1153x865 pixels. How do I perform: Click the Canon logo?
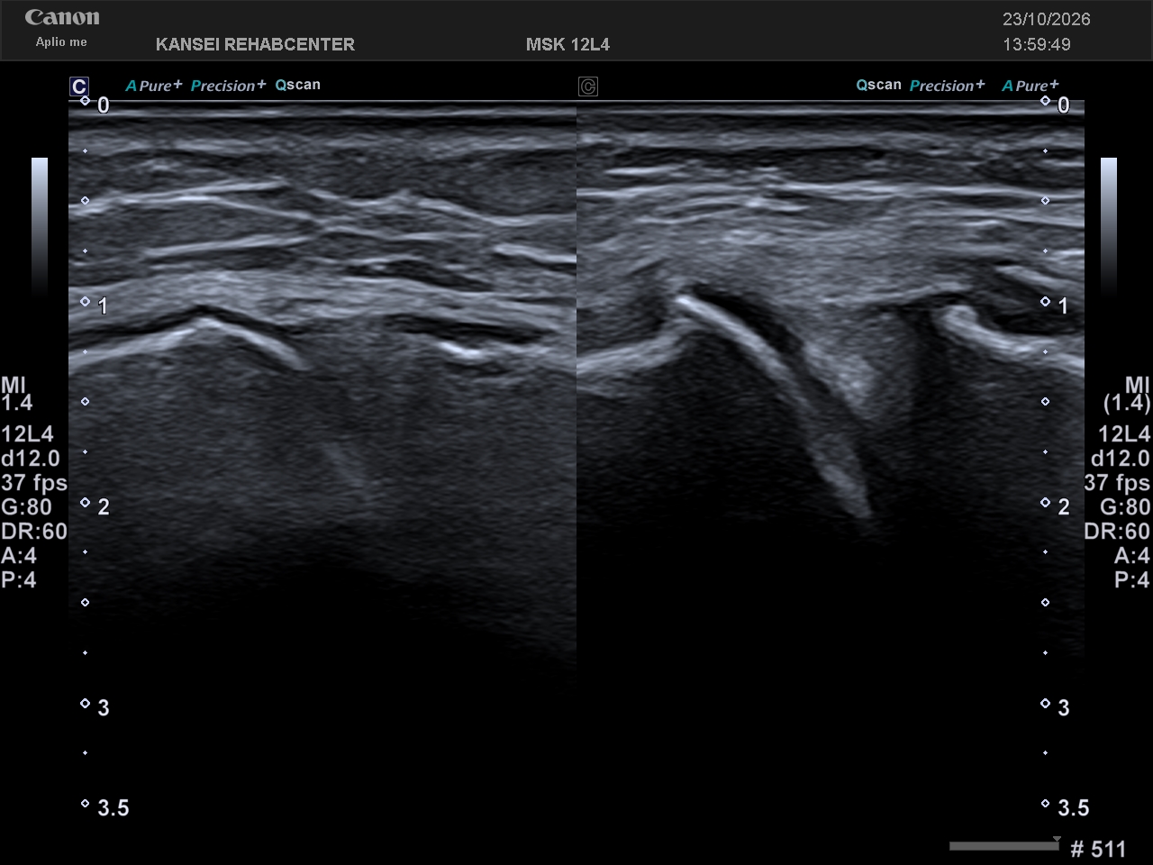tap(62, 17)
